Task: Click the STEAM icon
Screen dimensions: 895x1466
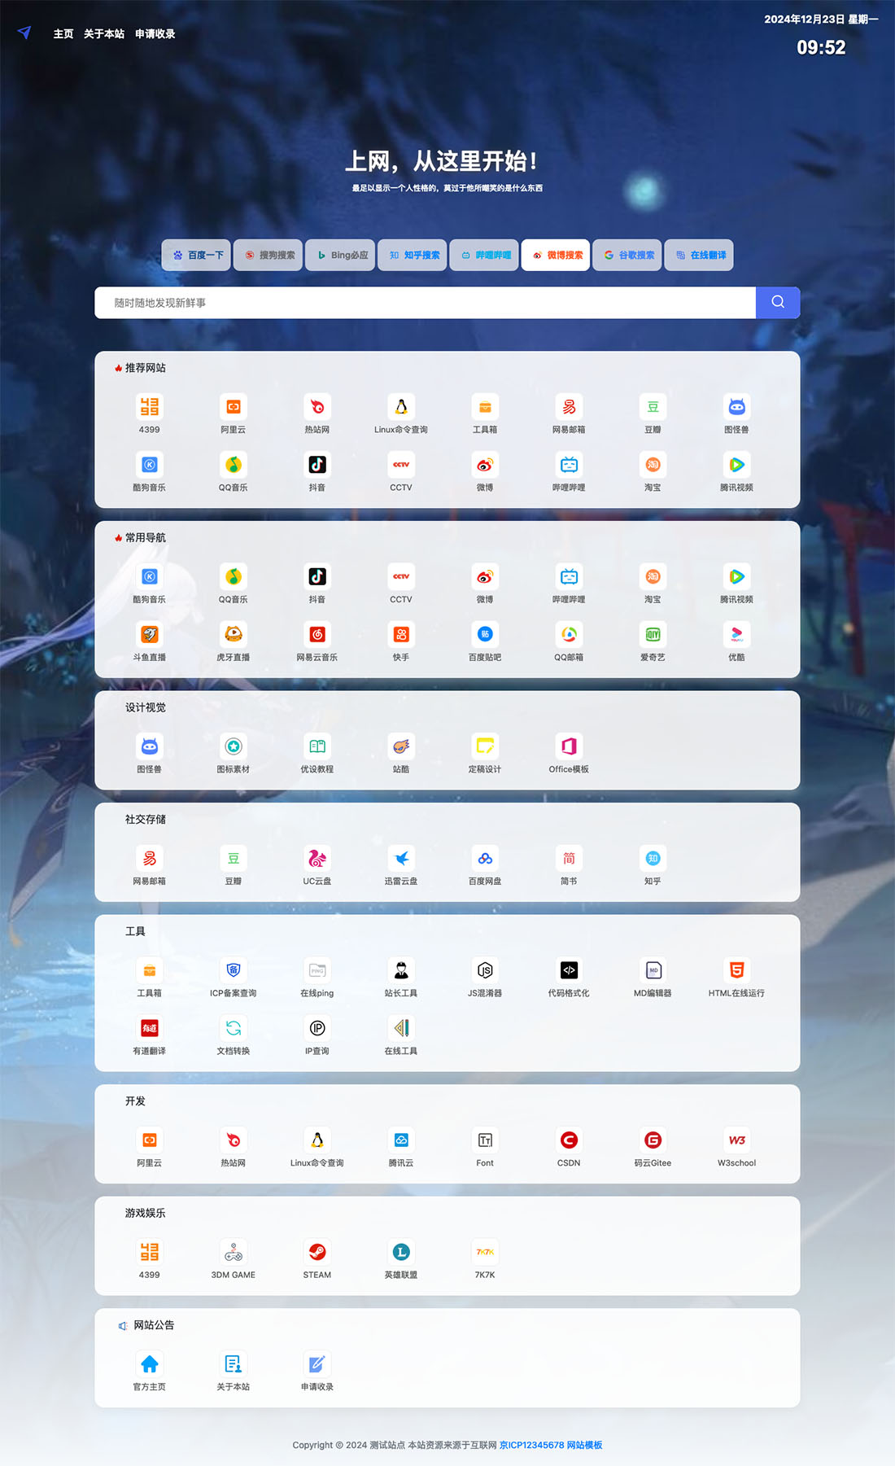Action: (317, 1252)
